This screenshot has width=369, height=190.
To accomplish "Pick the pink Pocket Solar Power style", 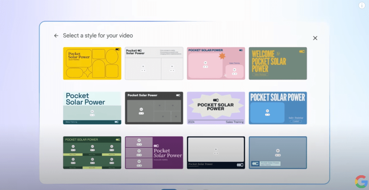I will 216,63.
